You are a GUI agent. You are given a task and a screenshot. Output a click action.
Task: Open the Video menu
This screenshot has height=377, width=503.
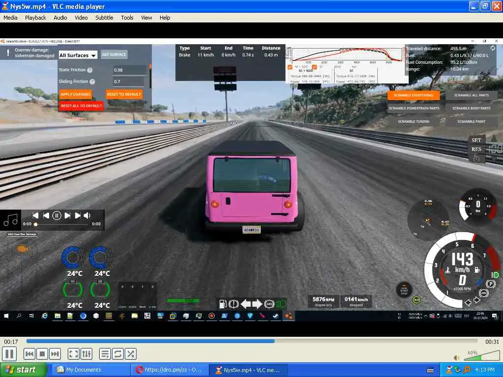click(81, 18)
